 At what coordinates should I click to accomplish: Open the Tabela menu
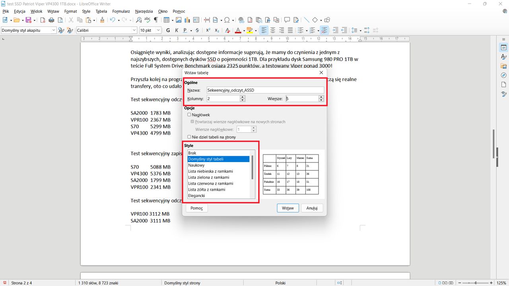[x=101, y=11]
